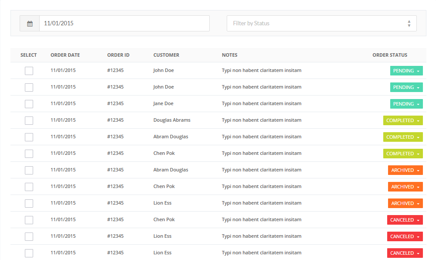Select the checkbox for Jane Doe's order
This screenshot has width=436, height=260.
point(29,104)
